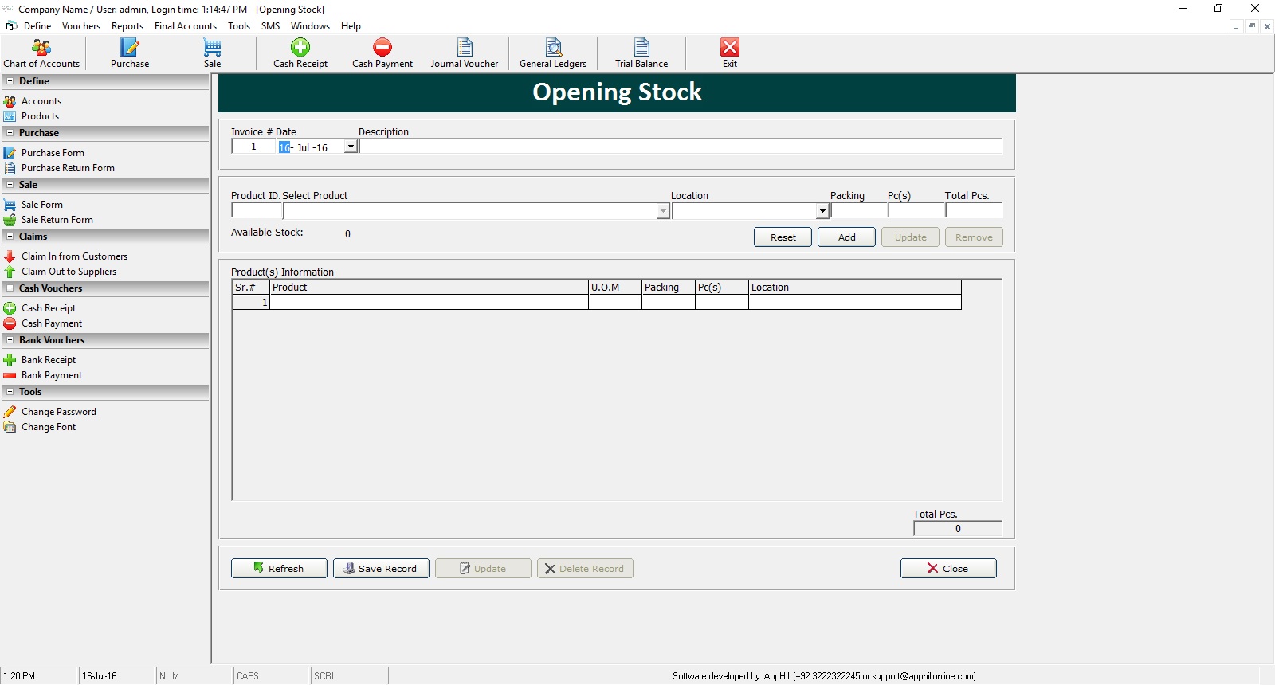Collapse the Bank Vouchers sidebar group

[x=10, y=340]
